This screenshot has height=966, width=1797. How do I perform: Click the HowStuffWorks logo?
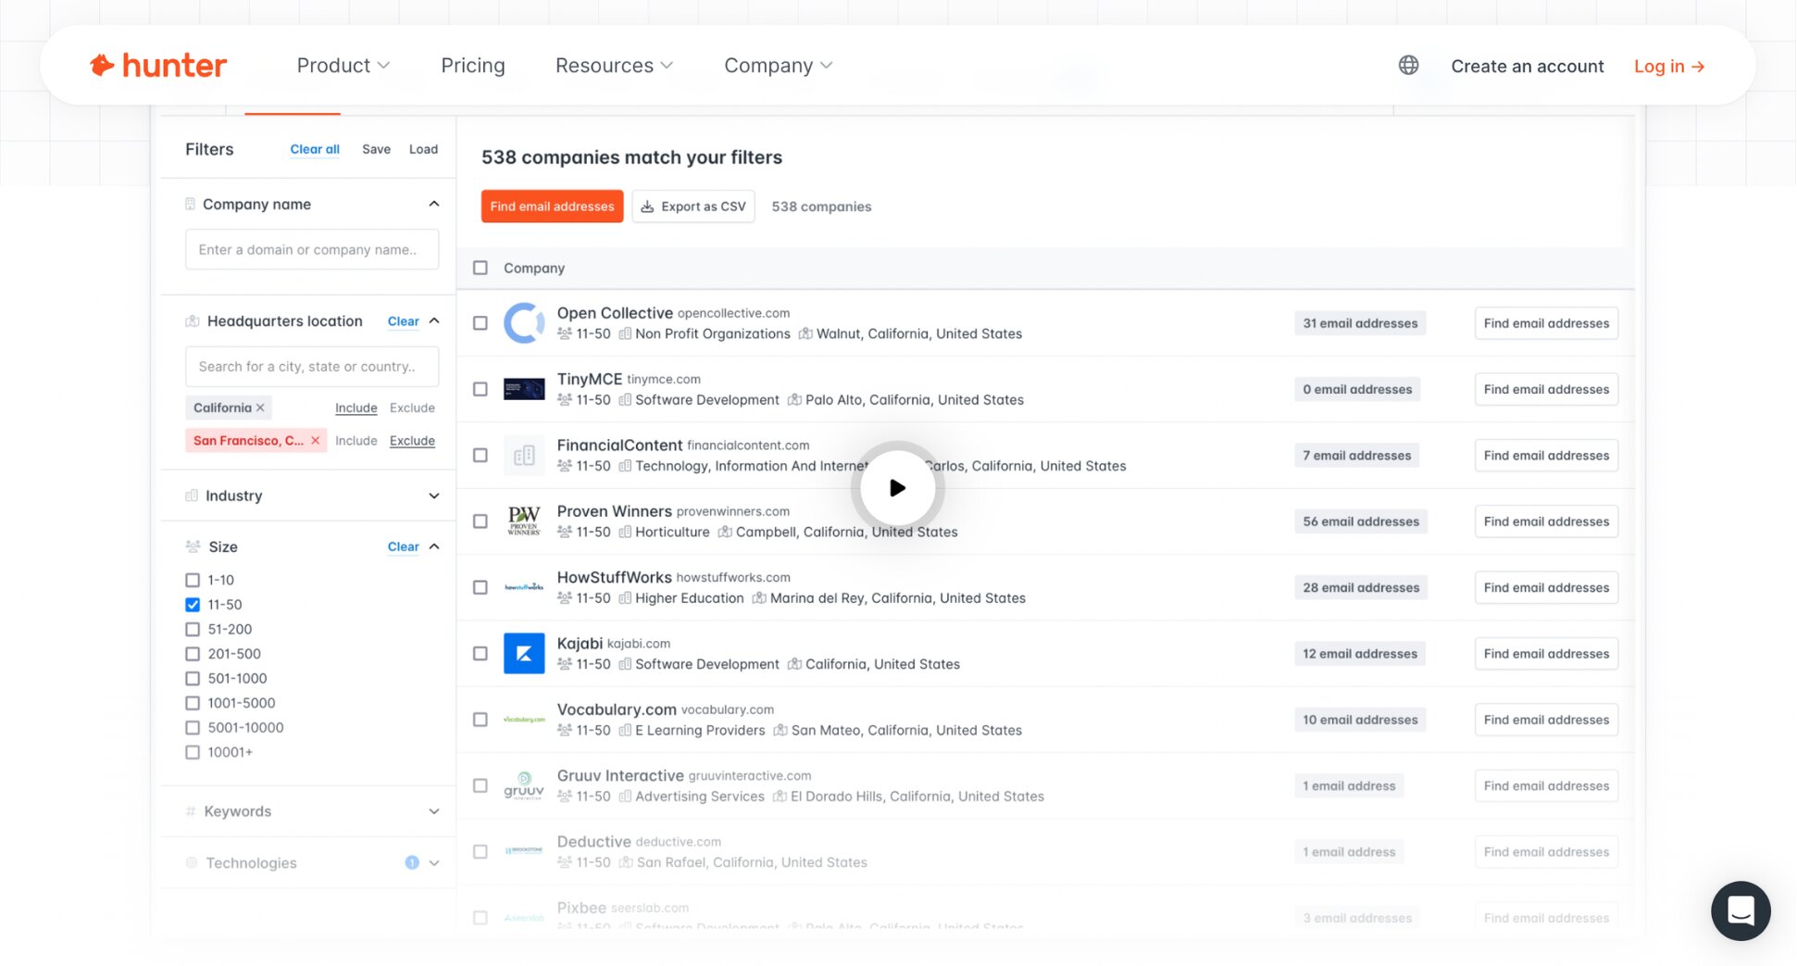(x=524, y=587)
